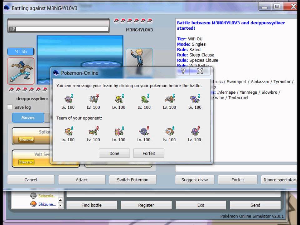The height and width of the screenshot is (225, 300).
Task: Click the fourth Pokémon in the opponent's team
Action: tap(144, 131)
